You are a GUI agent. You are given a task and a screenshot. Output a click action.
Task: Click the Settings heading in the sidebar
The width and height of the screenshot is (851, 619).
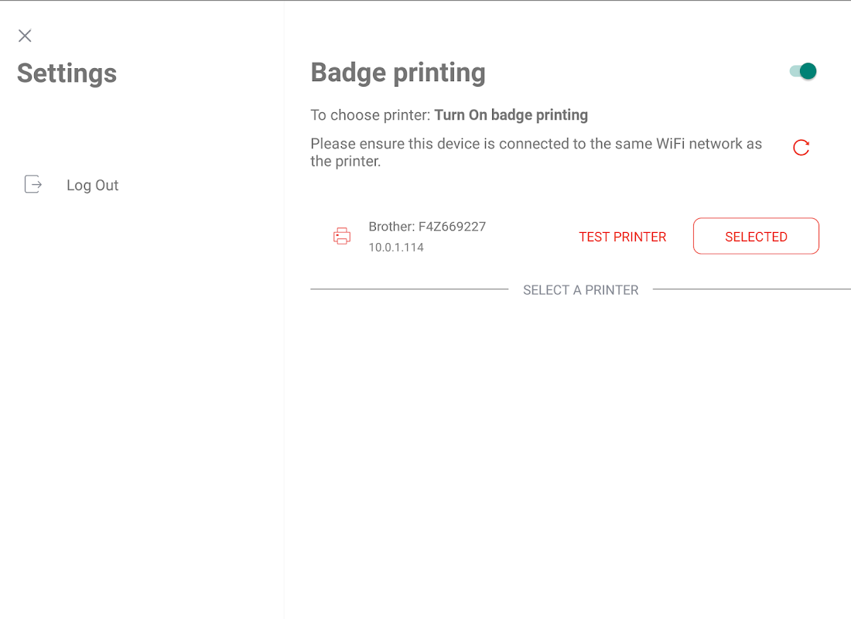click(x=67, y=74)
